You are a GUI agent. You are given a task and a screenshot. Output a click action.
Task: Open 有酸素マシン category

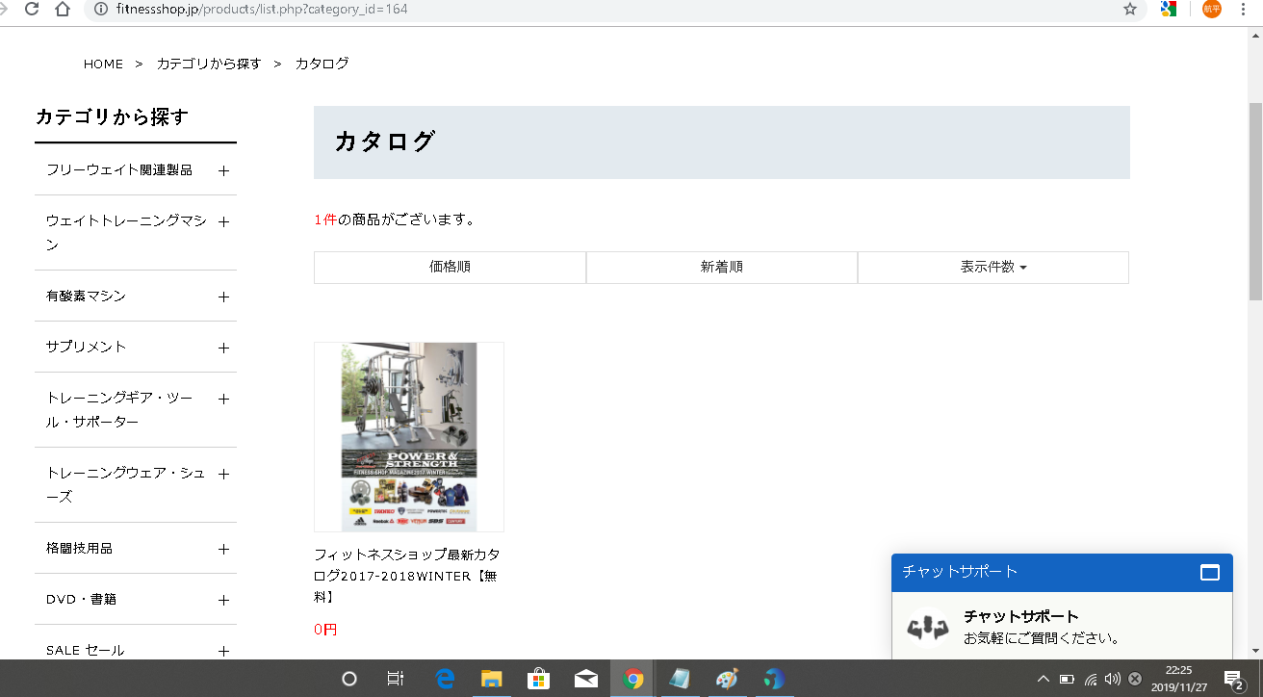click(86, 296)
